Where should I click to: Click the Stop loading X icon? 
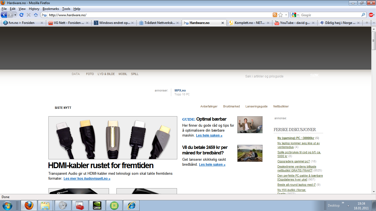29,15
